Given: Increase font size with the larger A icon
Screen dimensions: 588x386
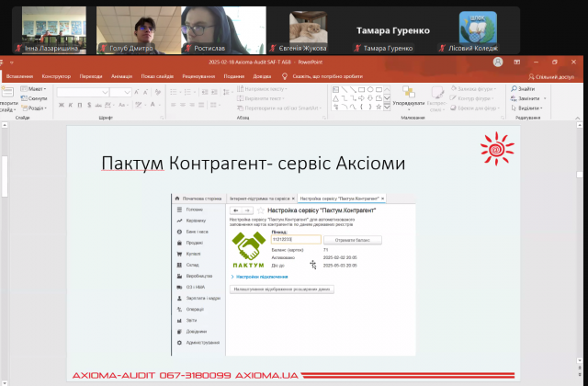Looking at the screenshot, I should [137, 92].
